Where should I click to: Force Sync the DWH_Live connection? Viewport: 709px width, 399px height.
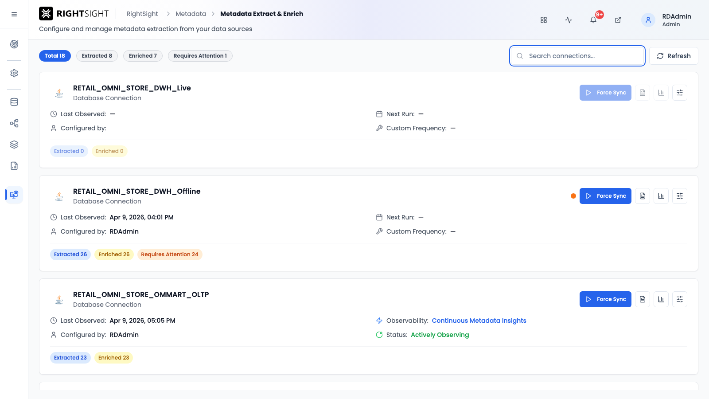pyautogui.click(x=605, y=93)
